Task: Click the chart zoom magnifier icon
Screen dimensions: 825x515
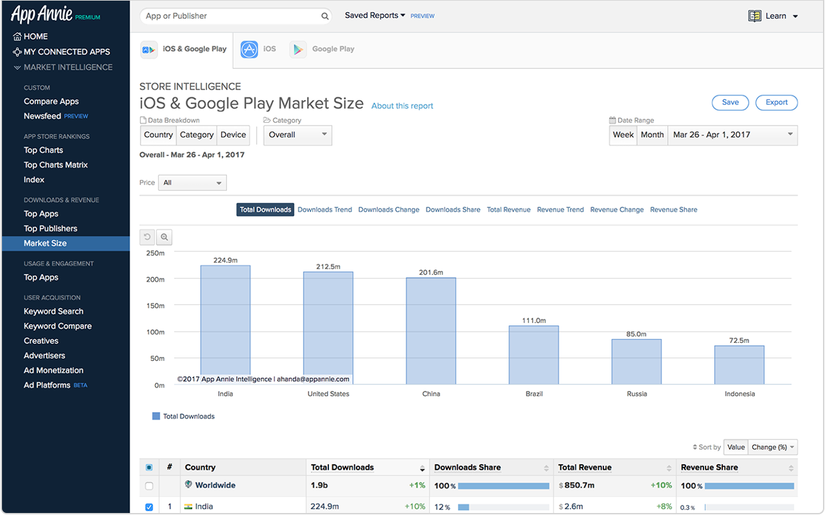Action: pos(164,237)
